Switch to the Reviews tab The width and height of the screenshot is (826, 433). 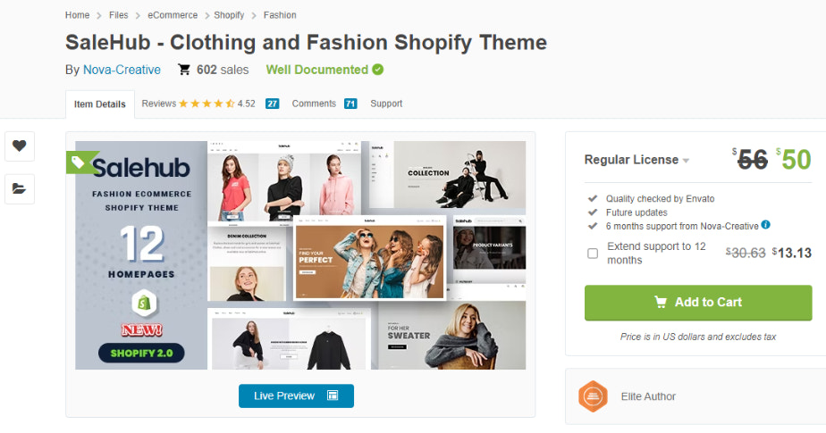tap(159, 104)
